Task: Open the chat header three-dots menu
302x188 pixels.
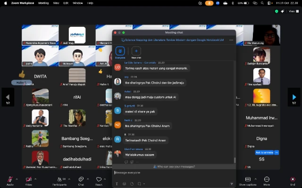Action: [231, 40]
